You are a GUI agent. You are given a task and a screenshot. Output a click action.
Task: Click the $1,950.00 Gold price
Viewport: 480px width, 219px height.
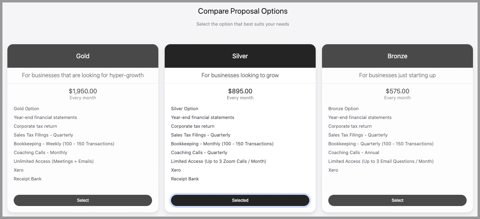pyautogui.click(x=83, y=91)
